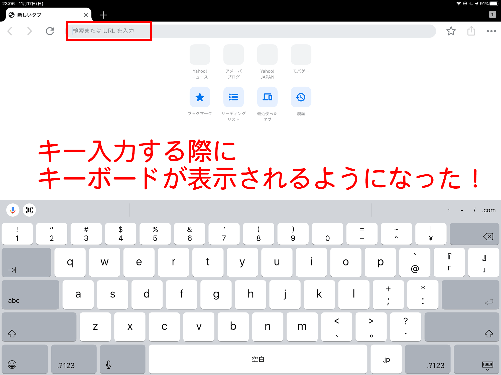Tap the @ key
Image resolution: width=501 pixels, height=375 pixels.
click(415, 262)
